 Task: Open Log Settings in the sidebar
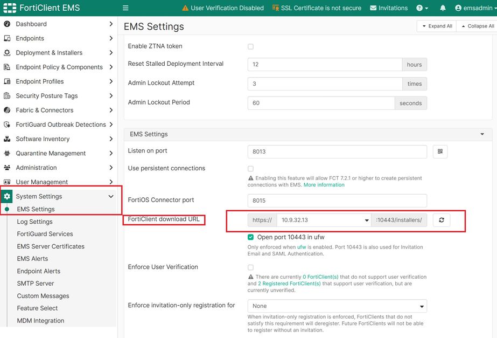click(34, 222)
